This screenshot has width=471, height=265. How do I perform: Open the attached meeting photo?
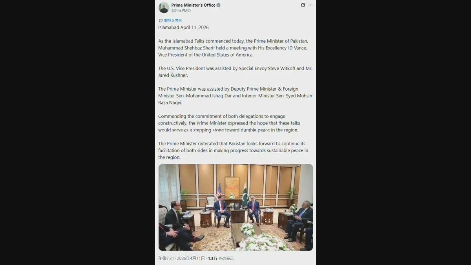click(235, 207)
